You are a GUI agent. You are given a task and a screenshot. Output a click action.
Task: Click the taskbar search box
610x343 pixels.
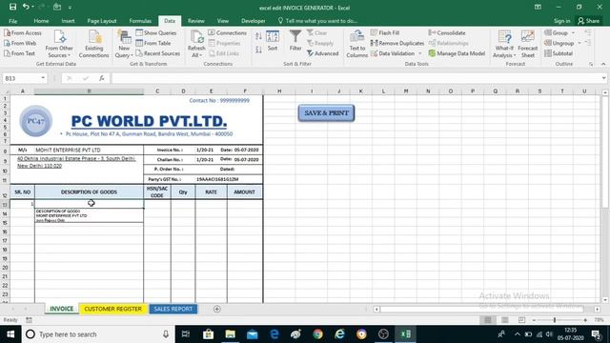98,334
